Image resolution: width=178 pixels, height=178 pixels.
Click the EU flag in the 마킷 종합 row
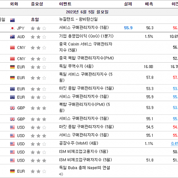[x=12, y=89]
